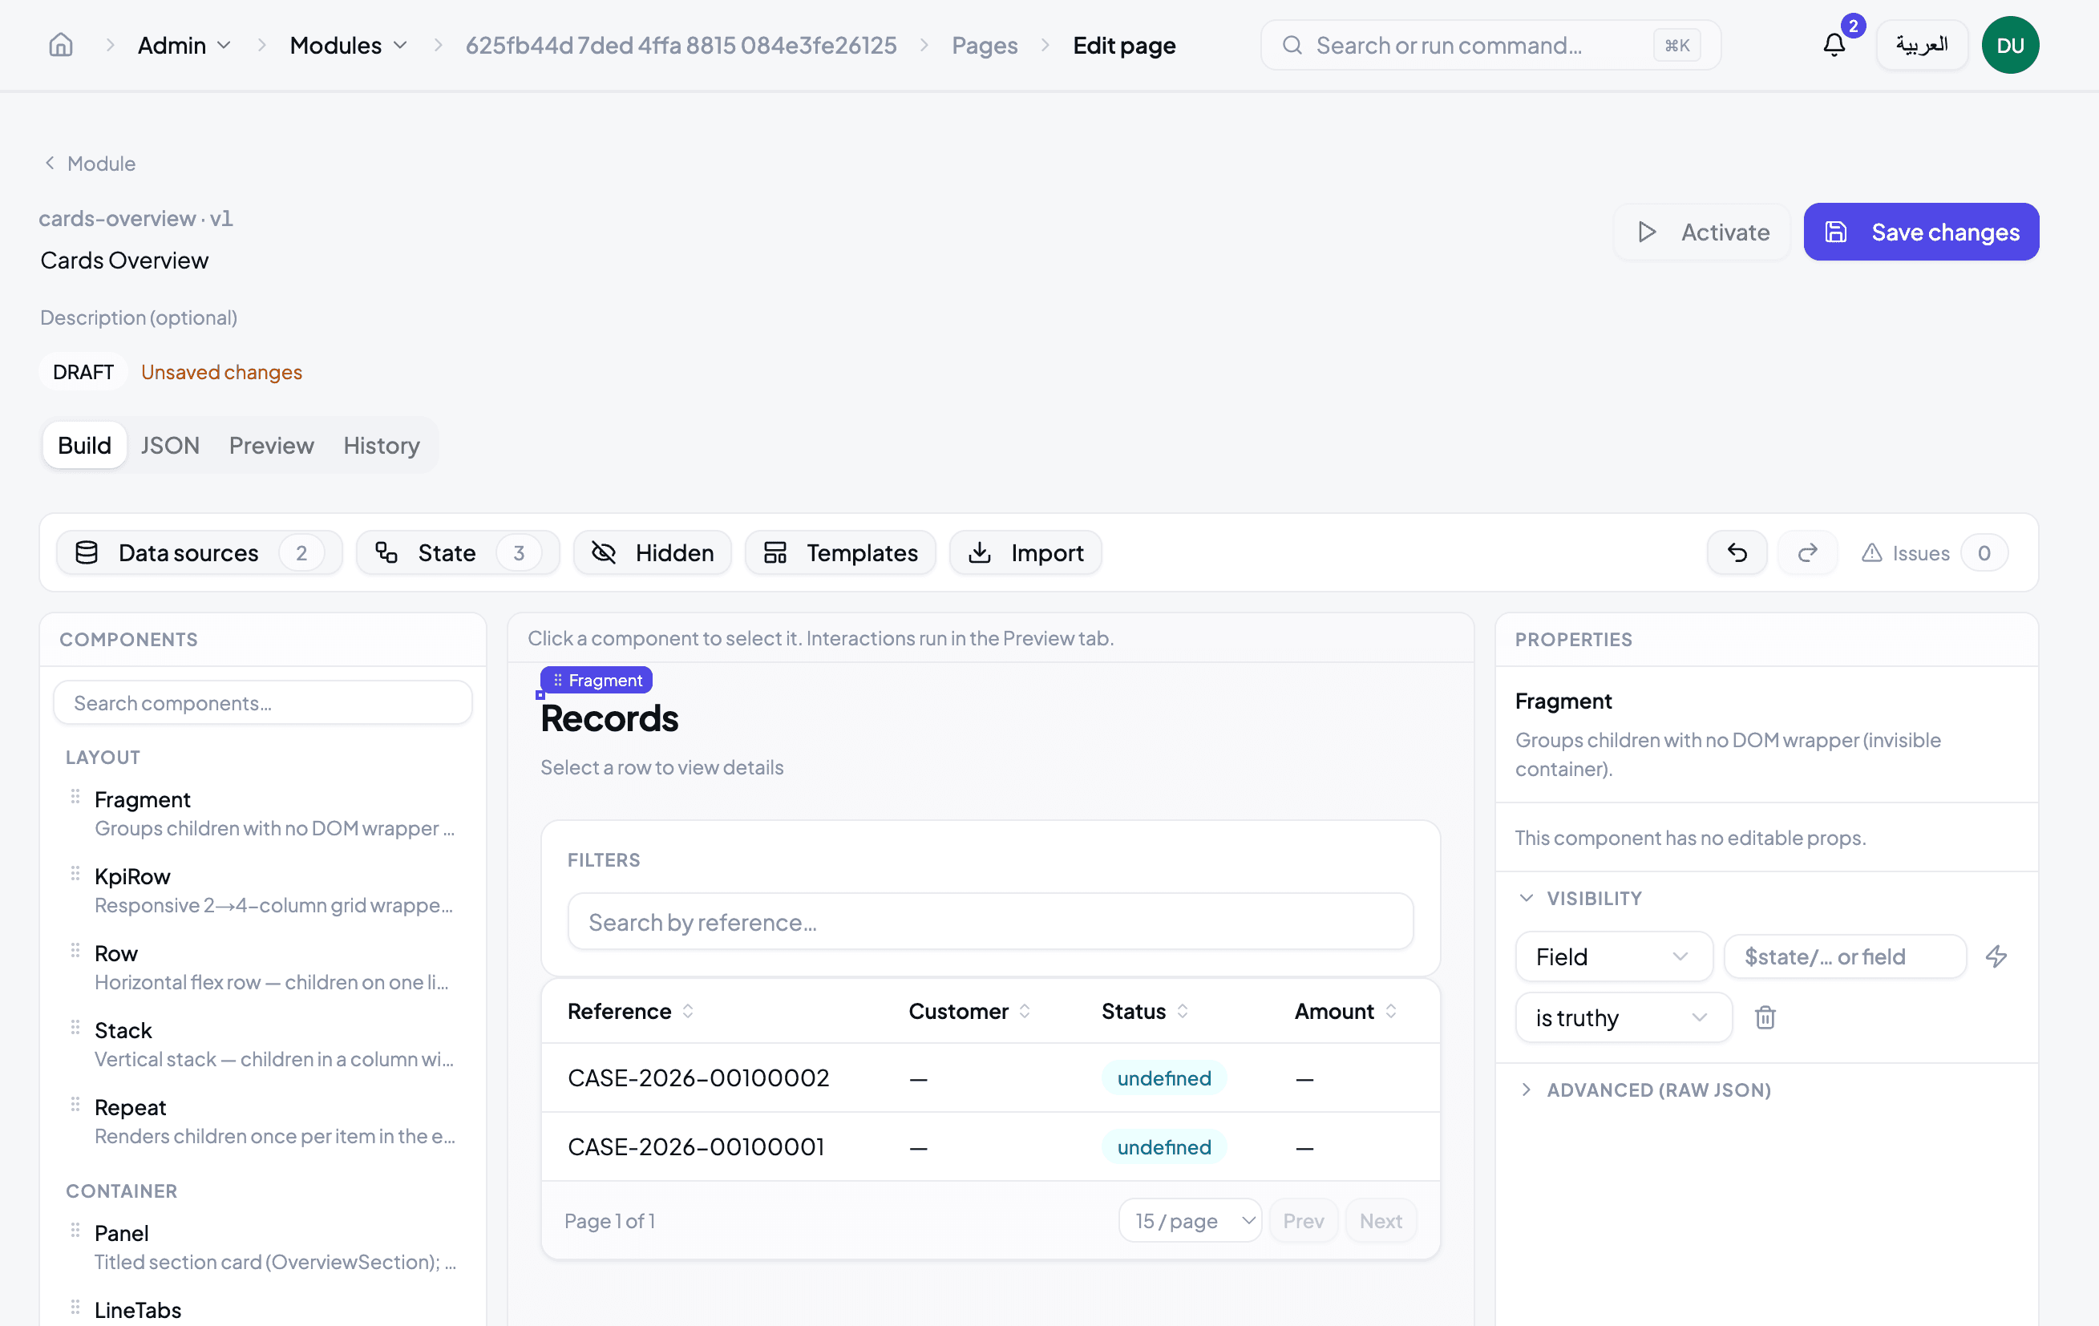2099x1326 pixels.
Task: Click the Prev pagination button
Action: [1302, 1219]
